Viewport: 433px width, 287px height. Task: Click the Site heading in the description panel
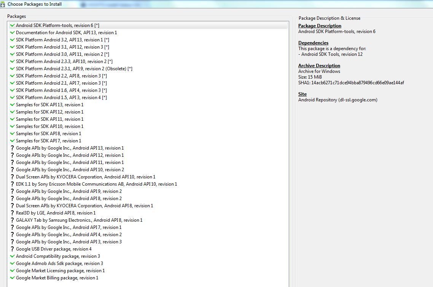[302, 94]
